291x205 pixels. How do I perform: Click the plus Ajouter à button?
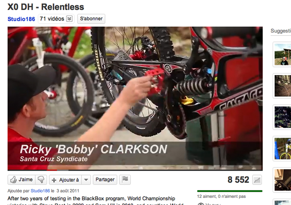(65, 180)
